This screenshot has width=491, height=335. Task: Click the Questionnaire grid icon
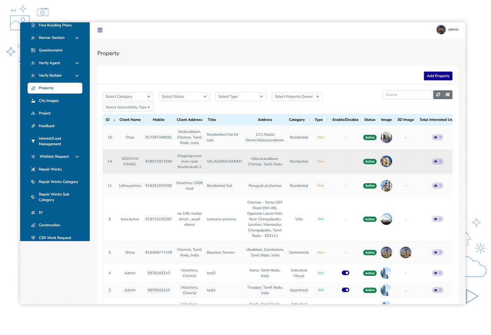[x=33, y=50]
